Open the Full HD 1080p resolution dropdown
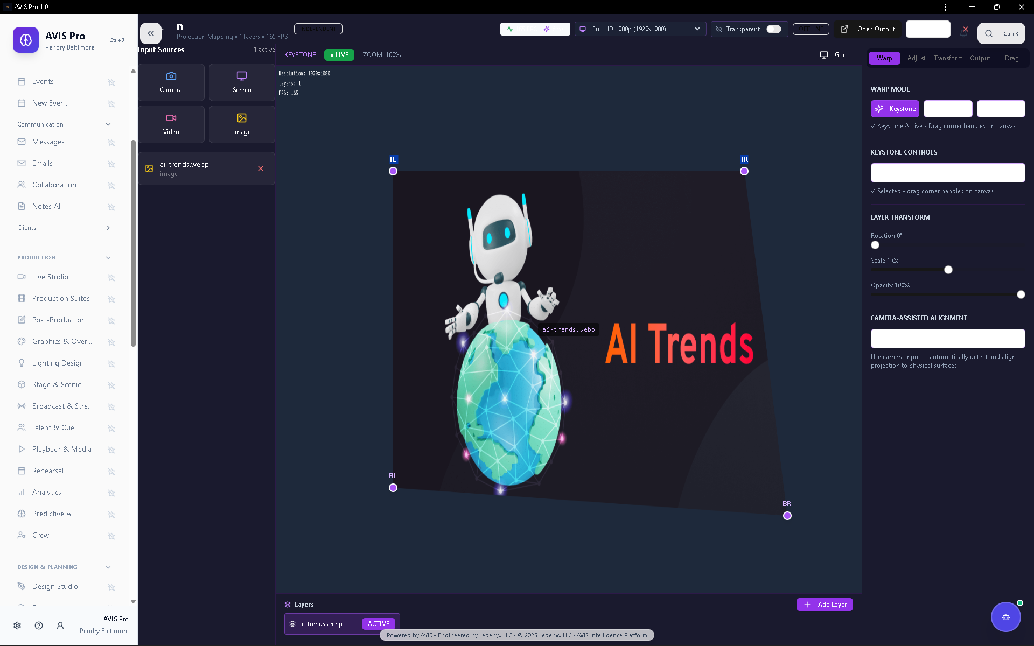This screenshot has height=646, width=1034. click(x=640, y=29)
